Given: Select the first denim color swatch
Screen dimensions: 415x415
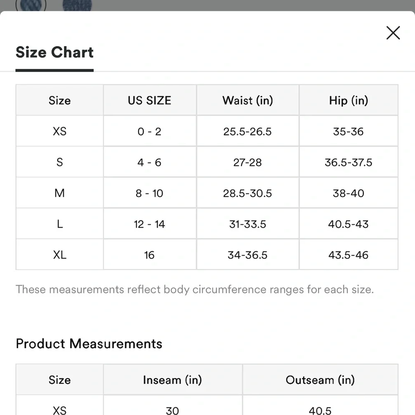Looking at the screenshot, I should tap(31, 4).
